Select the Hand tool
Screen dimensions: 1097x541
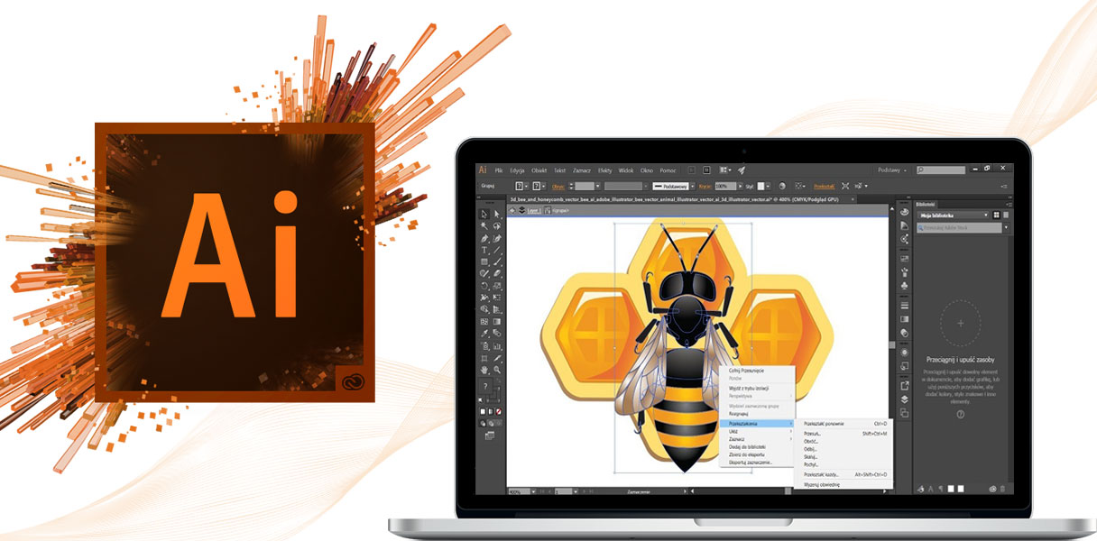tap(484, 369)
